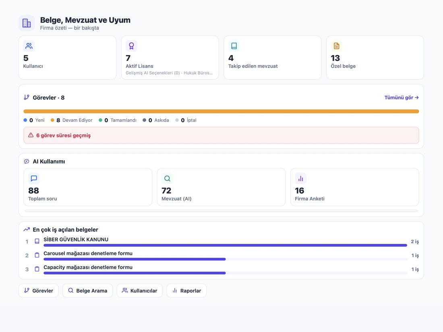Select the 5 Kullanıcı summary card
The image size is (443, 332).
coord(68,58)
